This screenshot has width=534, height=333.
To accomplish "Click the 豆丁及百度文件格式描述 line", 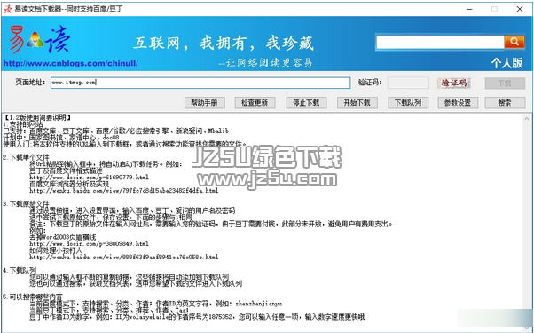I will [66, 170].
